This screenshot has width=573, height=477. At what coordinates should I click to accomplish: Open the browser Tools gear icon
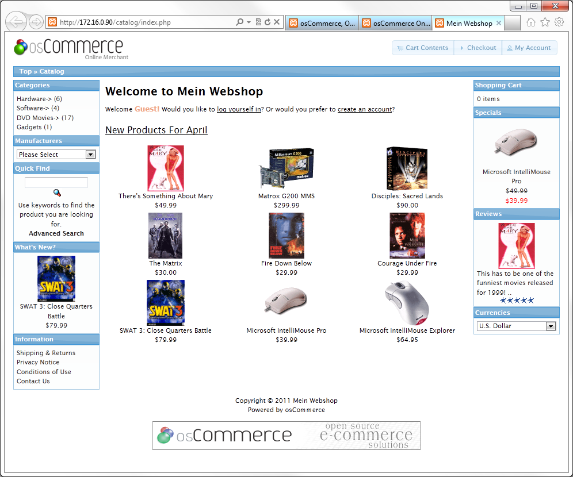tap(559, 22)
